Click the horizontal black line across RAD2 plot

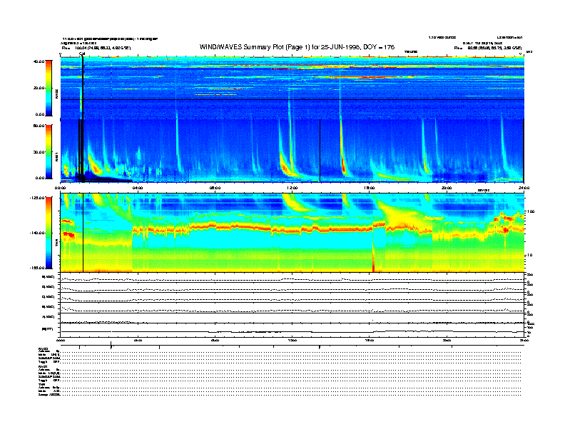tap(292, 99)
